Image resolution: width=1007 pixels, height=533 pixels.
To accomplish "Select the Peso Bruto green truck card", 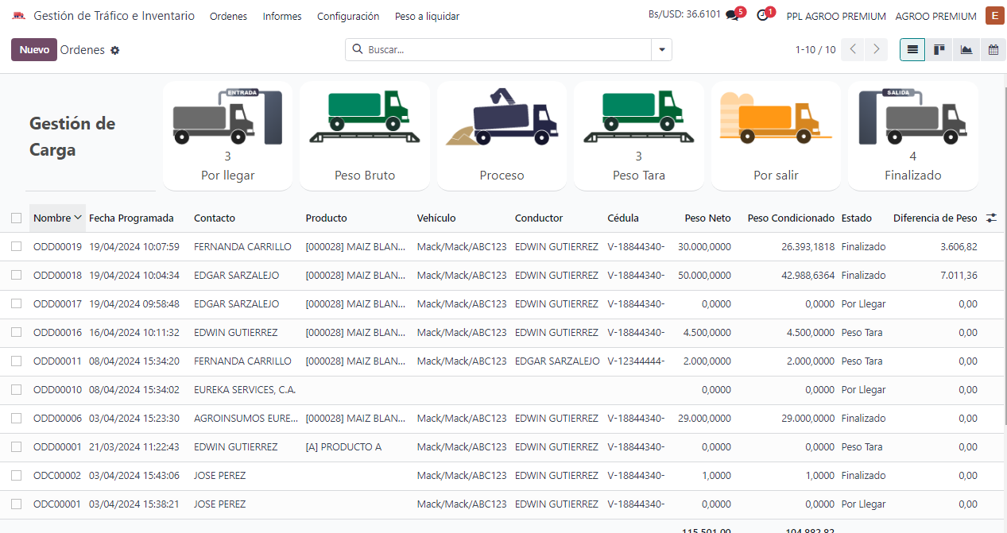I will click(x=364, y=118).
